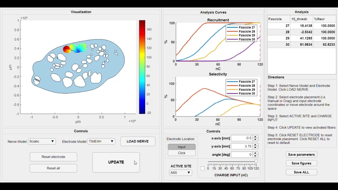The height and width of the screenshot is (190, 338).
Task: Select the %Recr cell in fascicle 29 row
Action: (x=325, y=38)
